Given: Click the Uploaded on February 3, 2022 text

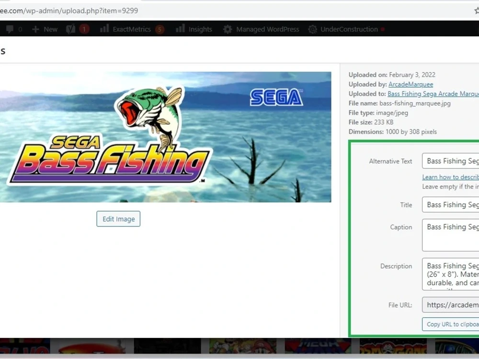Looking at the screenshot, I should click(x=392, y=75).
